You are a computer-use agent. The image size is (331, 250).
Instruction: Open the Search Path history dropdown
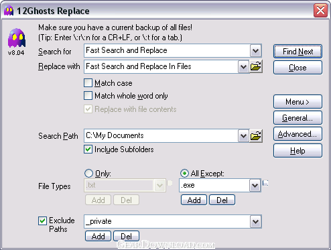click(243, 135)
